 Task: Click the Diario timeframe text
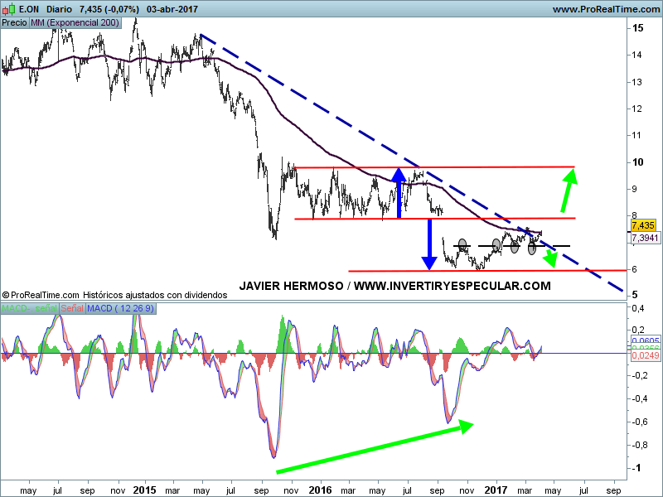(59, 8)
